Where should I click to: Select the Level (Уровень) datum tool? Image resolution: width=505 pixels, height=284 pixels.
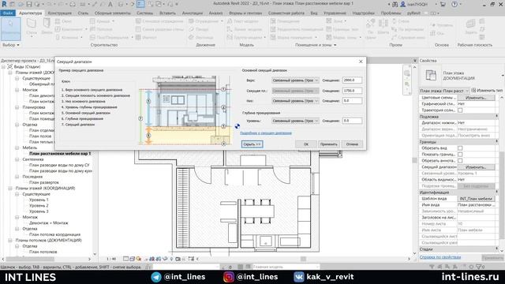tap(442, 25)
